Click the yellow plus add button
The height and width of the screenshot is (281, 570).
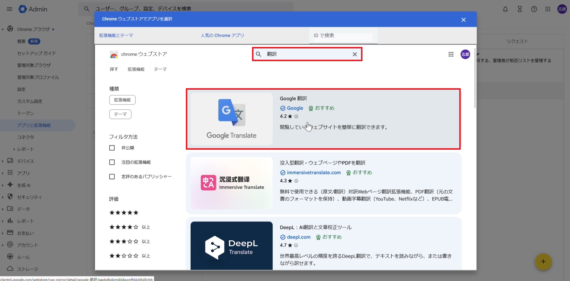543,262
